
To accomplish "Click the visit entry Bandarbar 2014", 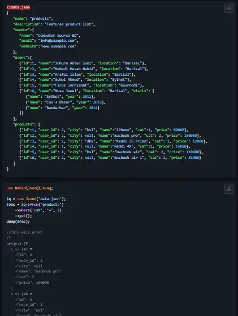I will [x=63, y=108].
